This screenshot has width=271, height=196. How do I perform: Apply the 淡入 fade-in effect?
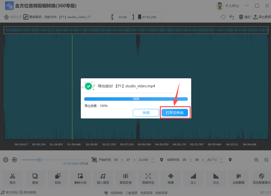[193, 178]
